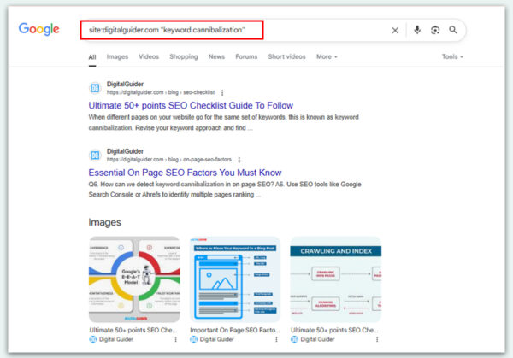Click snippet text starting 'Q6. How can we detect keyword'
This screenshot has width=513, height=358.
(225, 190)
